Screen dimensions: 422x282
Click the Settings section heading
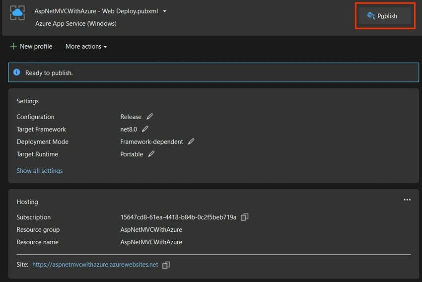pyautogui.click(x=27, y=101)
